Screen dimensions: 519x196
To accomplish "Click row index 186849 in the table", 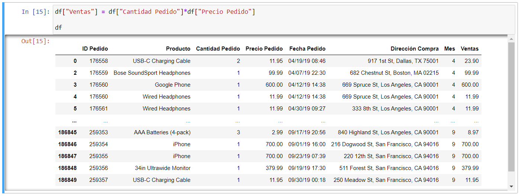I will coord(67,180).
